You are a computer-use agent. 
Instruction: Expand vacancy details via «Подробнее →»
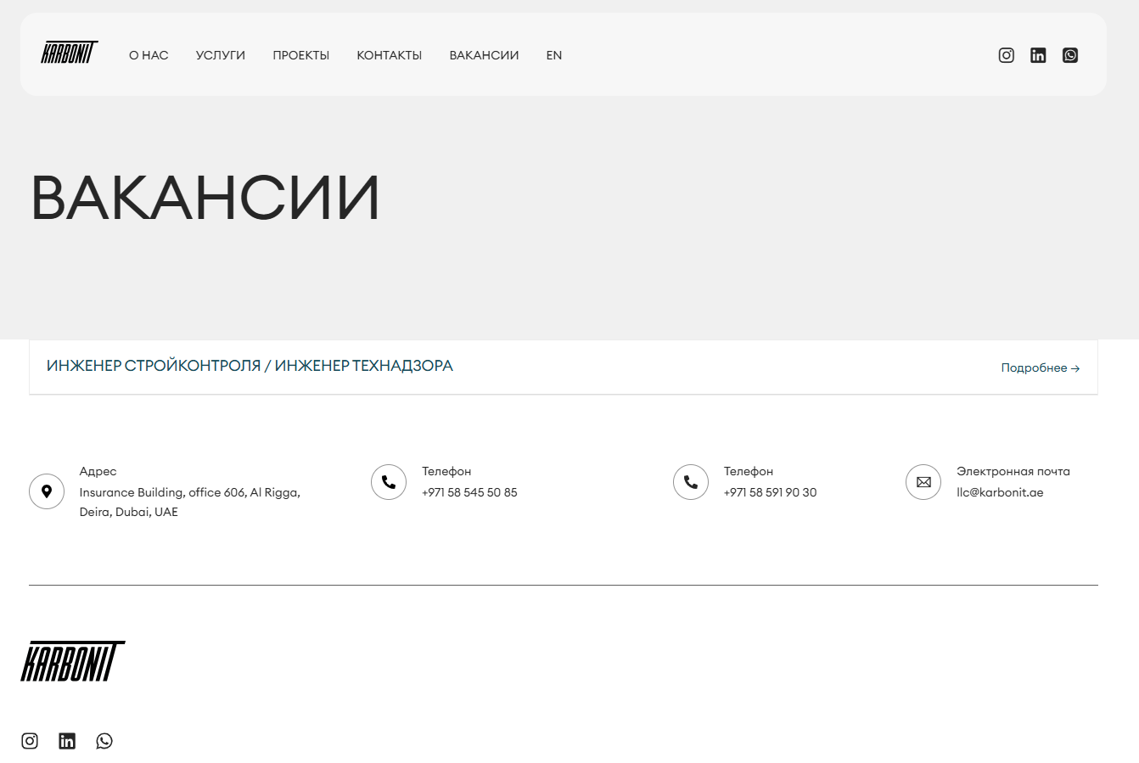1040,367
